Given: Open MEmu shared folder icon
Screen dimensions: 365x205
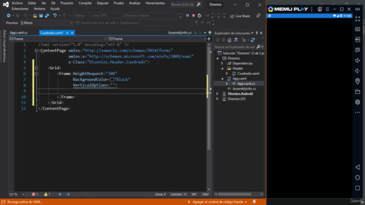Looking at the screenshot, I should click(358, 92).
